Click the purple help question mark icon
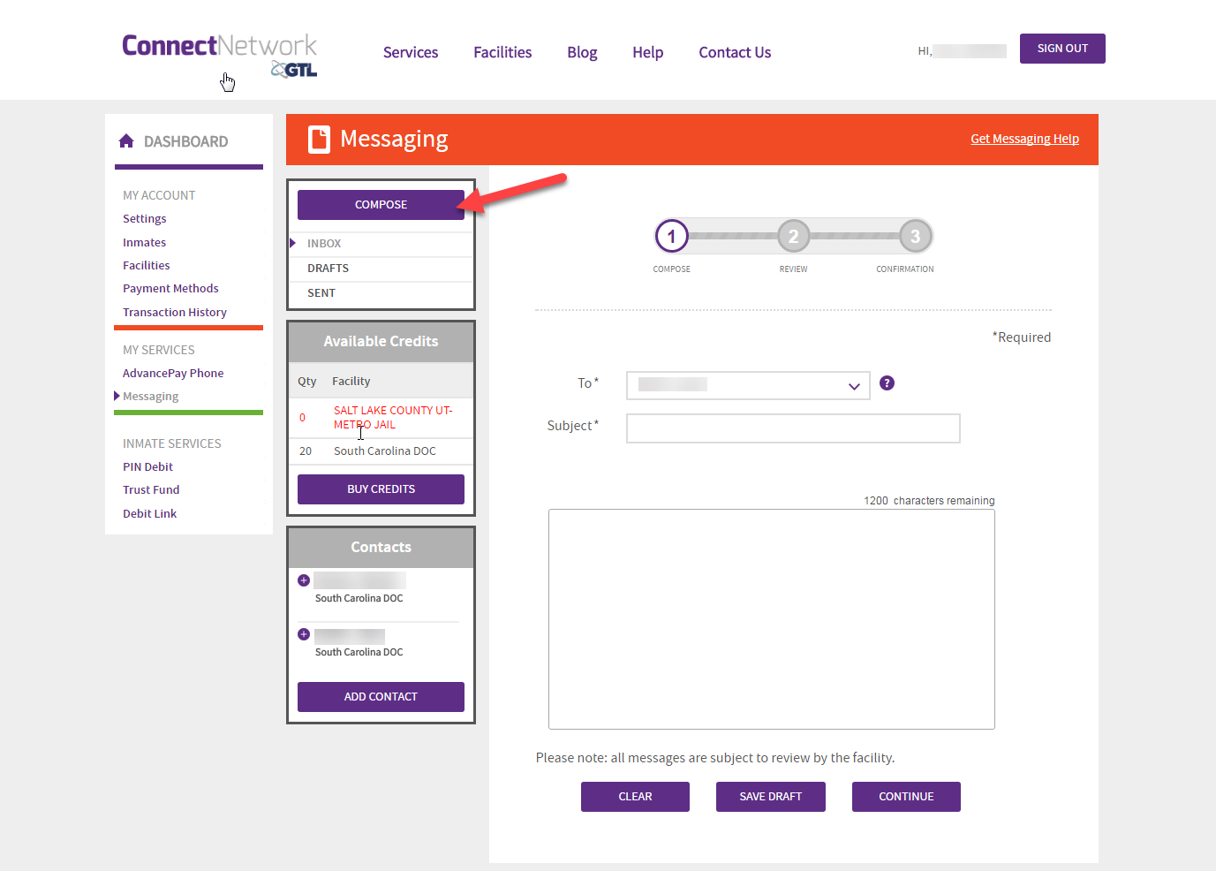This screenshot has width=1216, height=871. [x=887, y=383]
